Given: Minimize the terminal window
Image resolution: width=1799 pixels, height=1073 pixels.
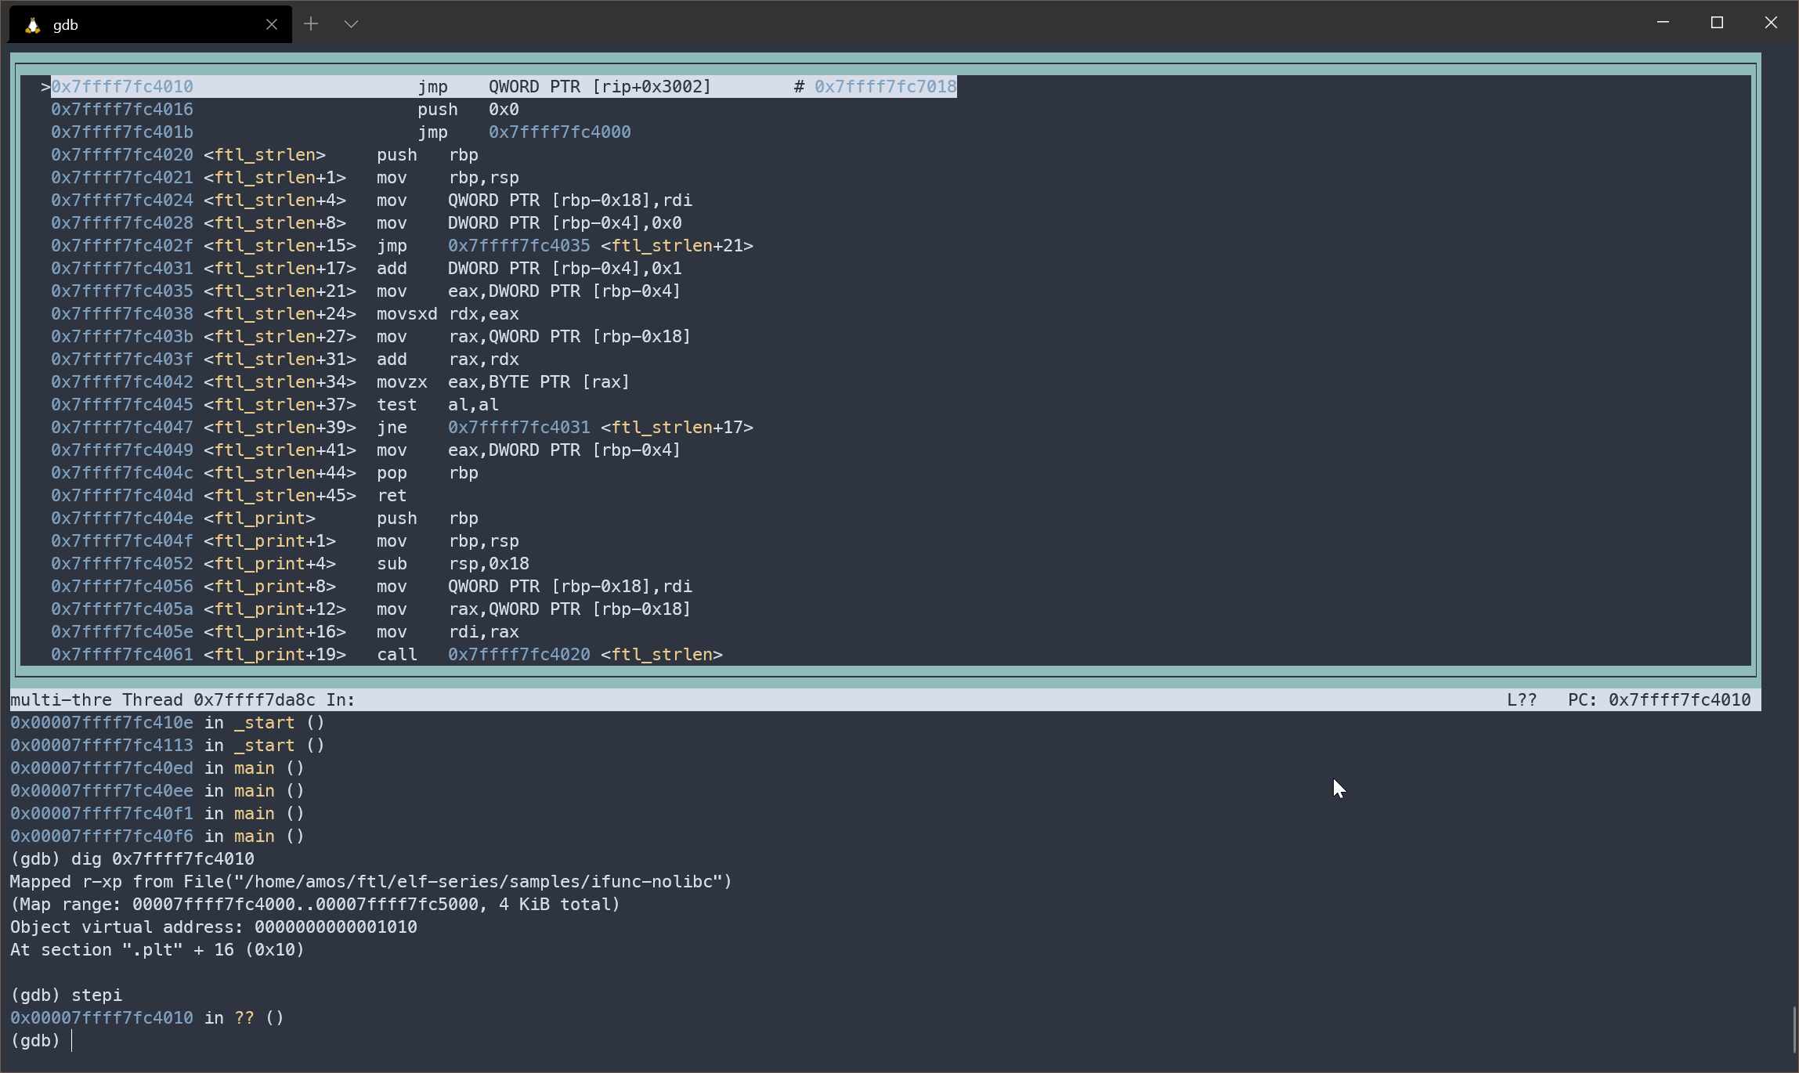Looking at the screenshot, I should [1663, 23].
